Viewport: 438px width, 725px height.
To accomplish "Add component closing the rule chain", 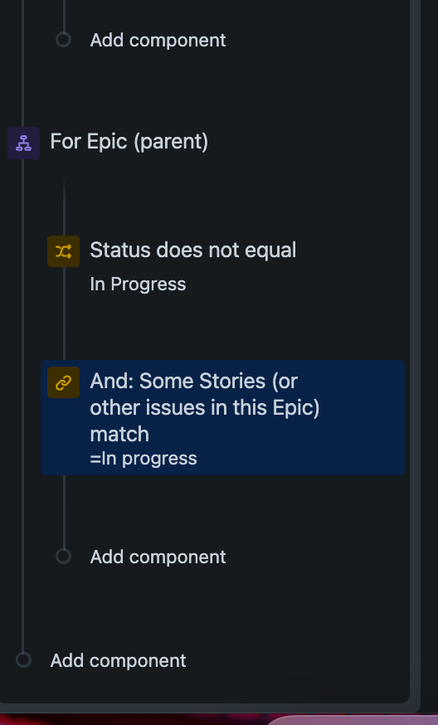I will (118, 660).
